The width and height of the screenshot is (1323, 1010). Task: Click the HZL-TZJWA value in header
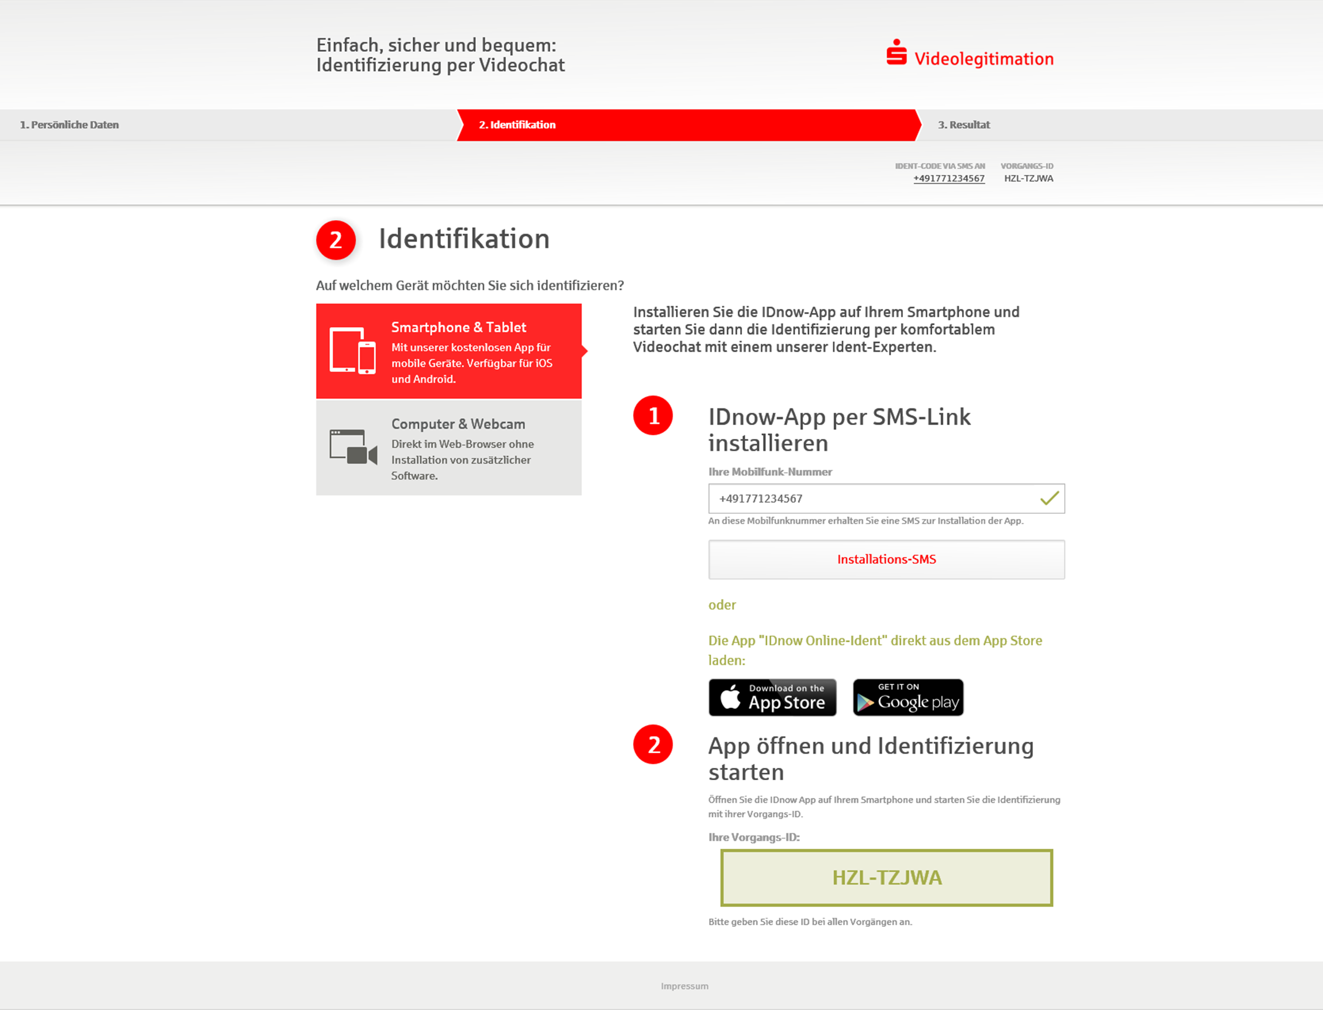tap(1028, 179)
